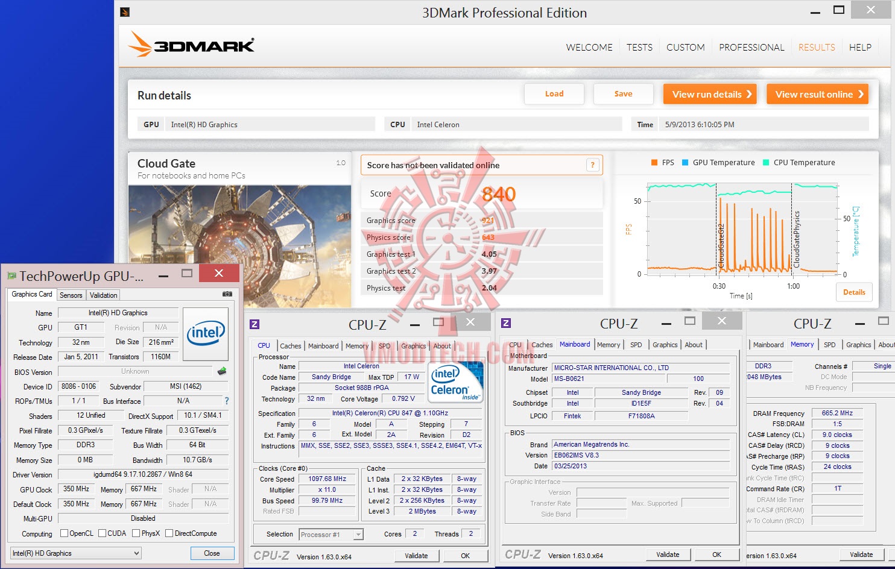Click the CPU-Z Code Name value Sandy Bridge

pos(331,377)
